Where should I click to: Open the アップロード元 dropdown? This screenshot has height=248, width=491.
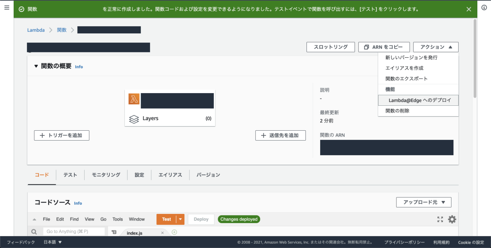tap(424, 202)
